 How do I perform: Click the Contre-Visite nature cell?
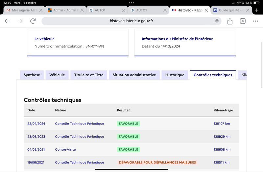[65, 150]
